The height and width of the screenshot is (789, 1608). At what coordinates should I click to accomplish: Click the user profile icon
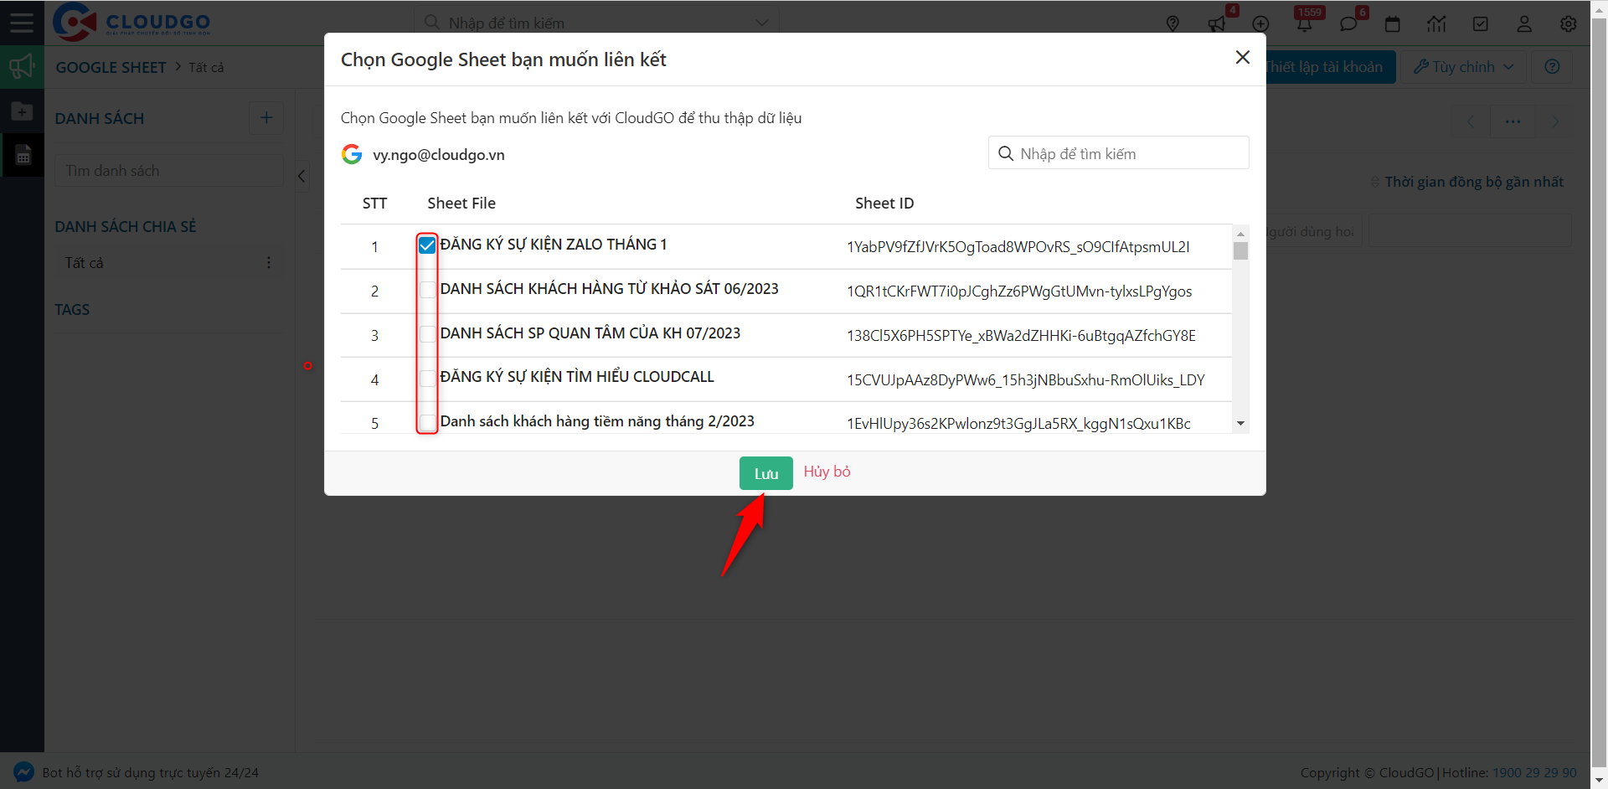[x=1524, y=23]
